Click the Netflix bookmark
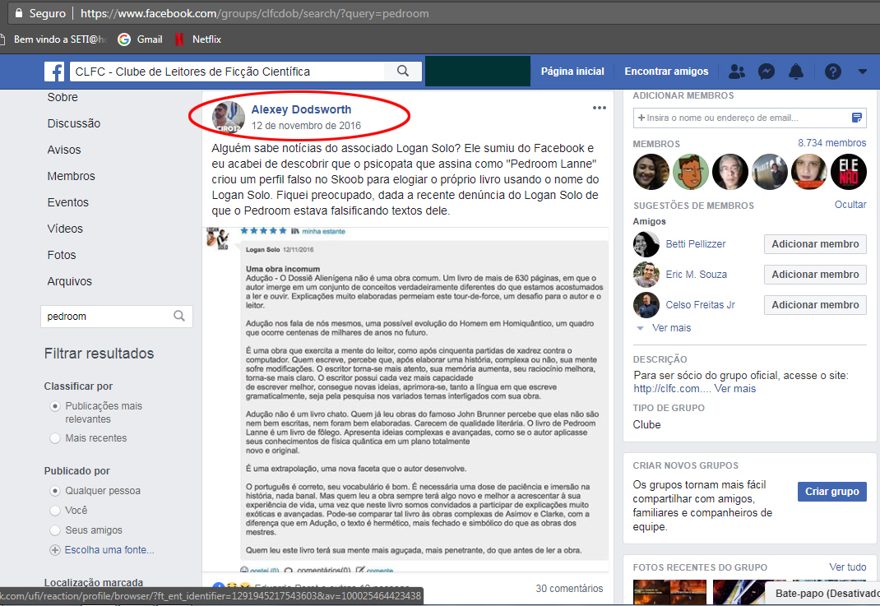Viewport: 880px width, 606px height. point(198,39)
